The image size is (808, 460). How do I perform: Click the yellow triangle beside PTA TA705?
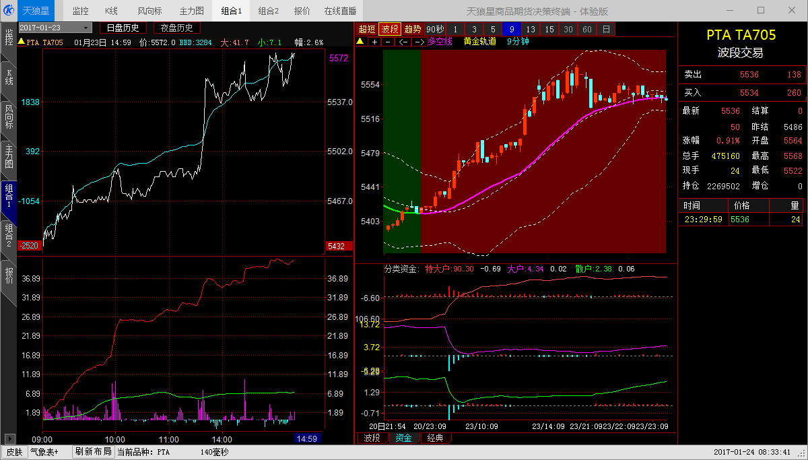(x=21, y=42)
